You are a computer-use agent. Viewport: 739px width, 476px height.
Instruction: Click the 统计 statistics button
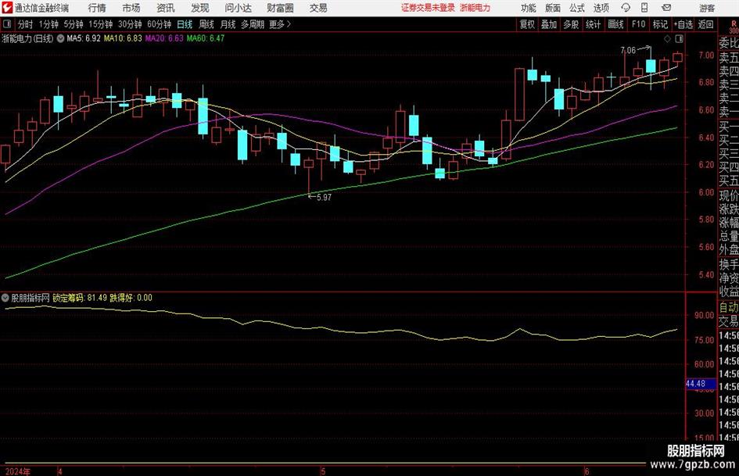(593, 24)
